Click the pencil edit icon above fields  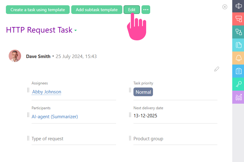pos(217,69)
